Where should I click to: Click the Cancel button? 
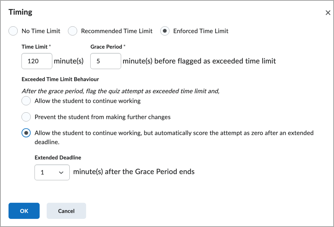pyautogui.click(x=66, y=211)
